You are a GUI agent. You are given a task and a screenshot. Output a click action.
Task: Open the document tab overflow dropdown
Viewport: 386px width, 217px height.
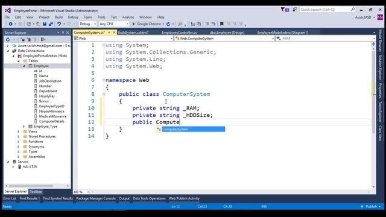click(374, 33)
